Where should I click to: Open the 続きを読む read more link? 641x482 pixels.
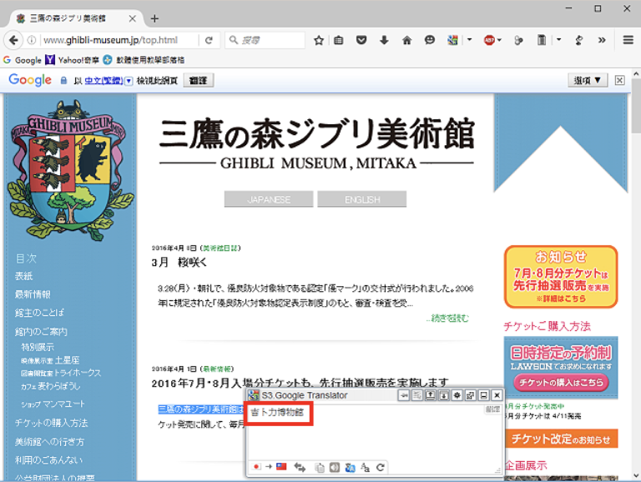click(x=447, y=319)
